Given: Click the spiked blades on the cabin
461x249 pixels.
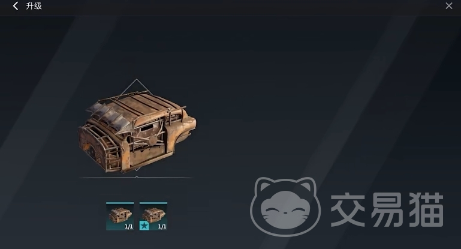Looking at the screenshot, I should pos(109,116).
